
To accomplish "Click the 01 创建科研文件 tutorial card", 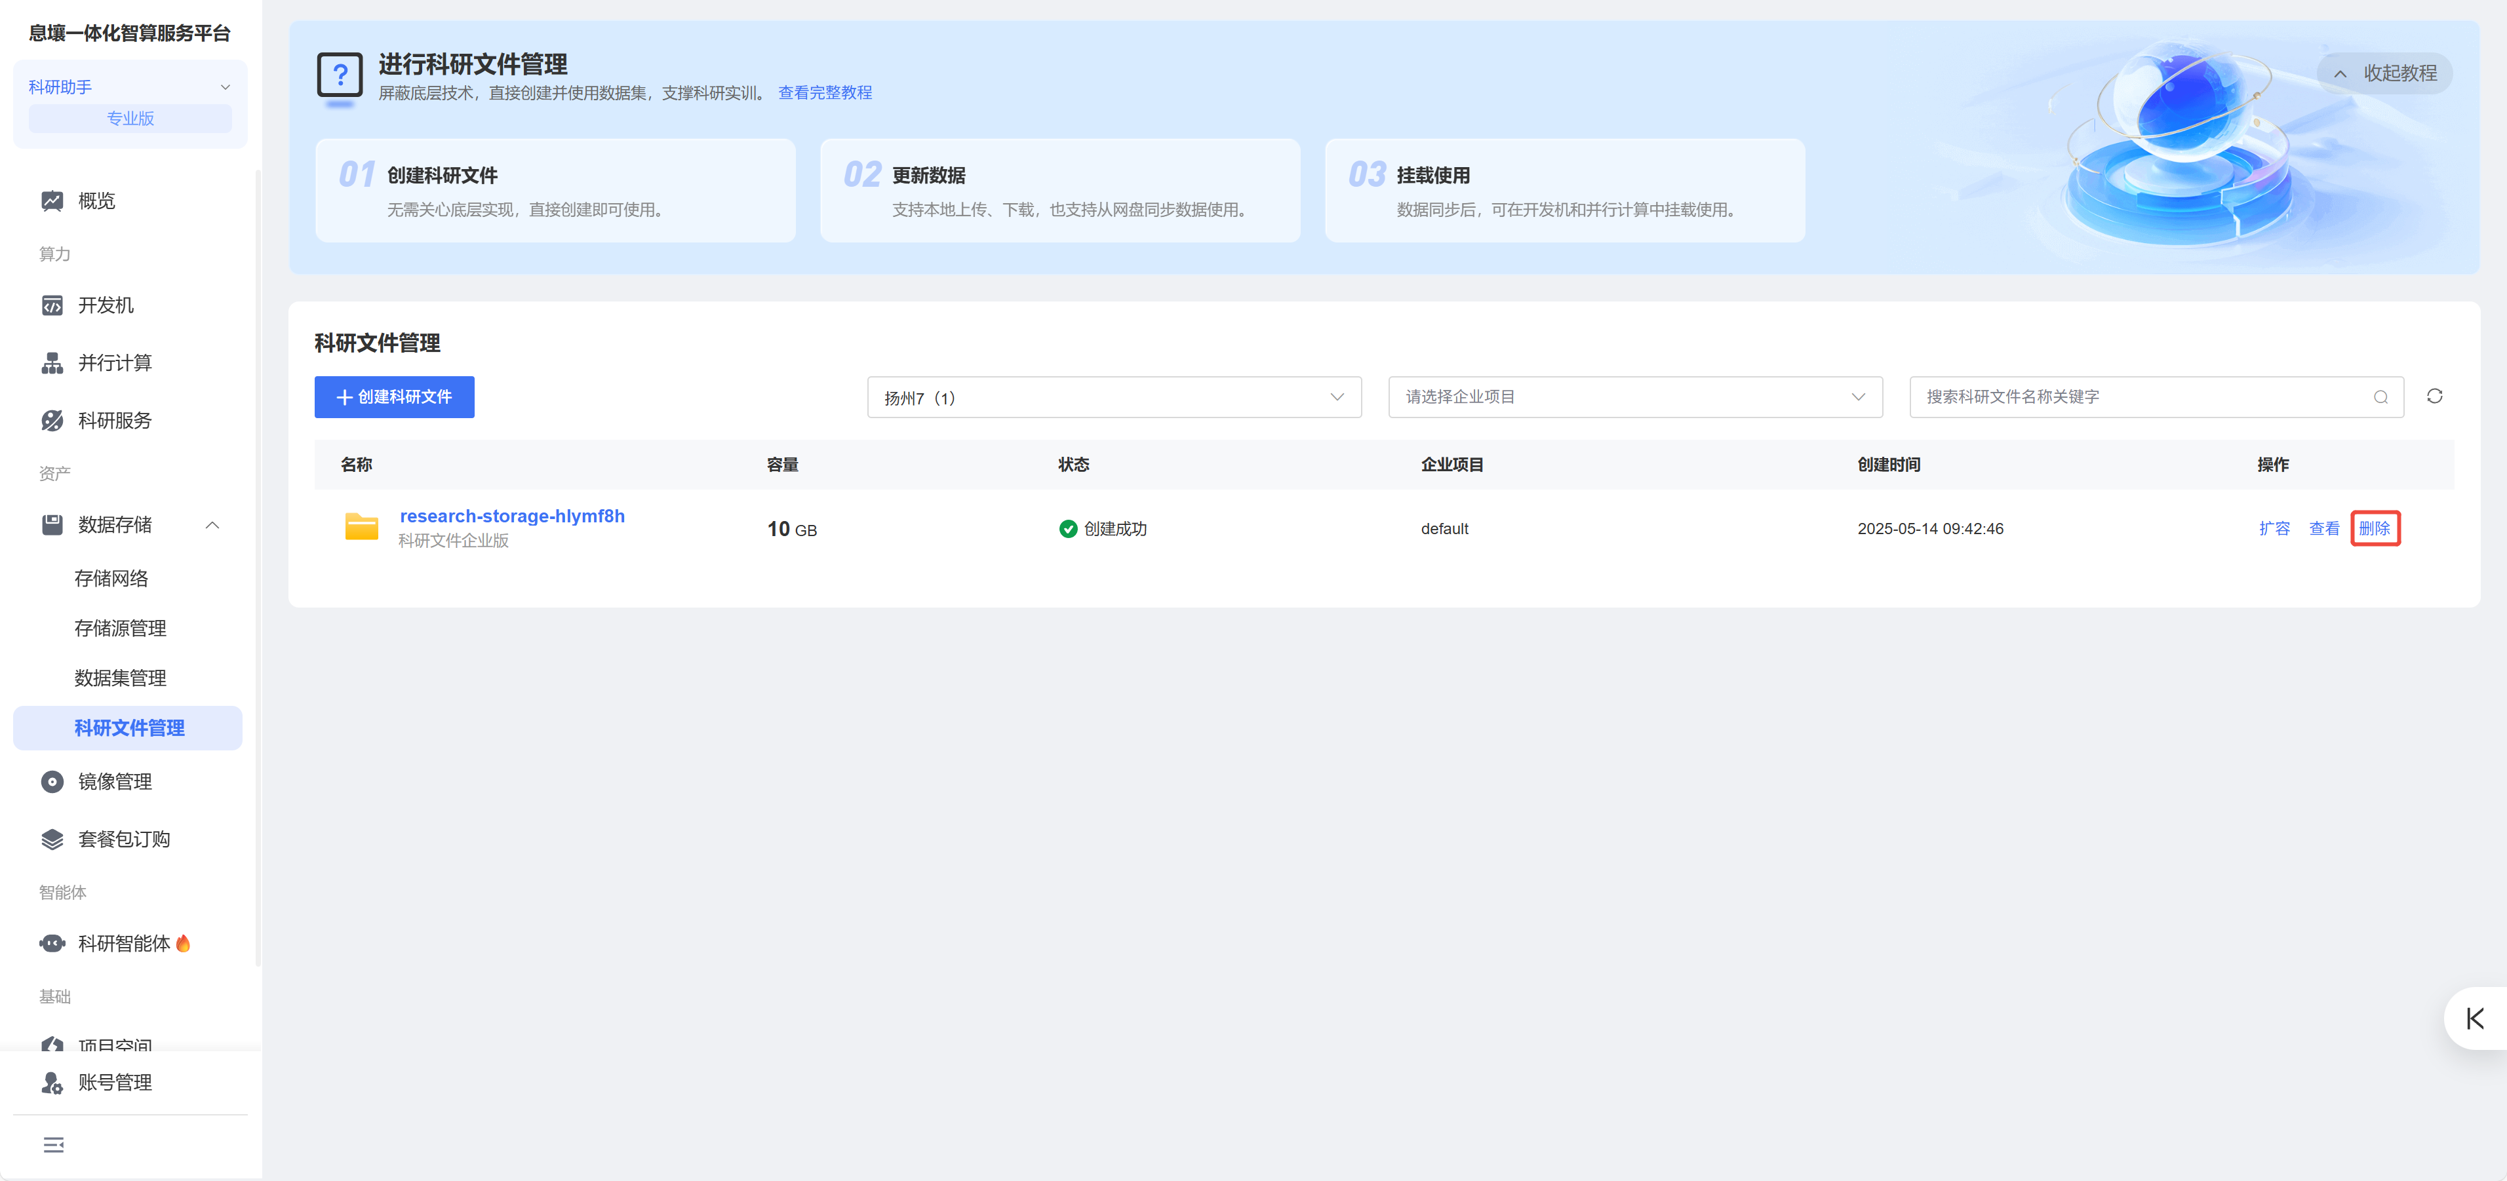I will (555, 191).
